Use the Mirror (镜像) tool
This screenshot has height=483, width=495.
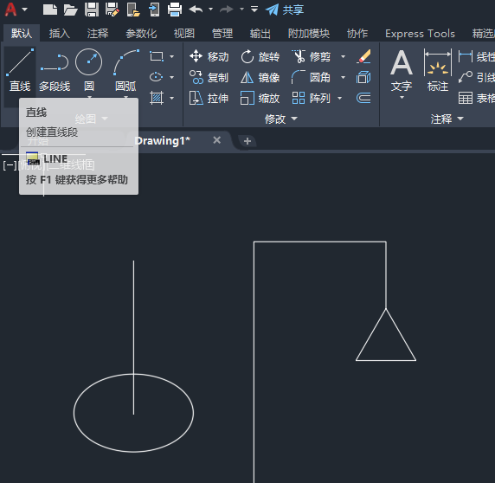(260, 77)
